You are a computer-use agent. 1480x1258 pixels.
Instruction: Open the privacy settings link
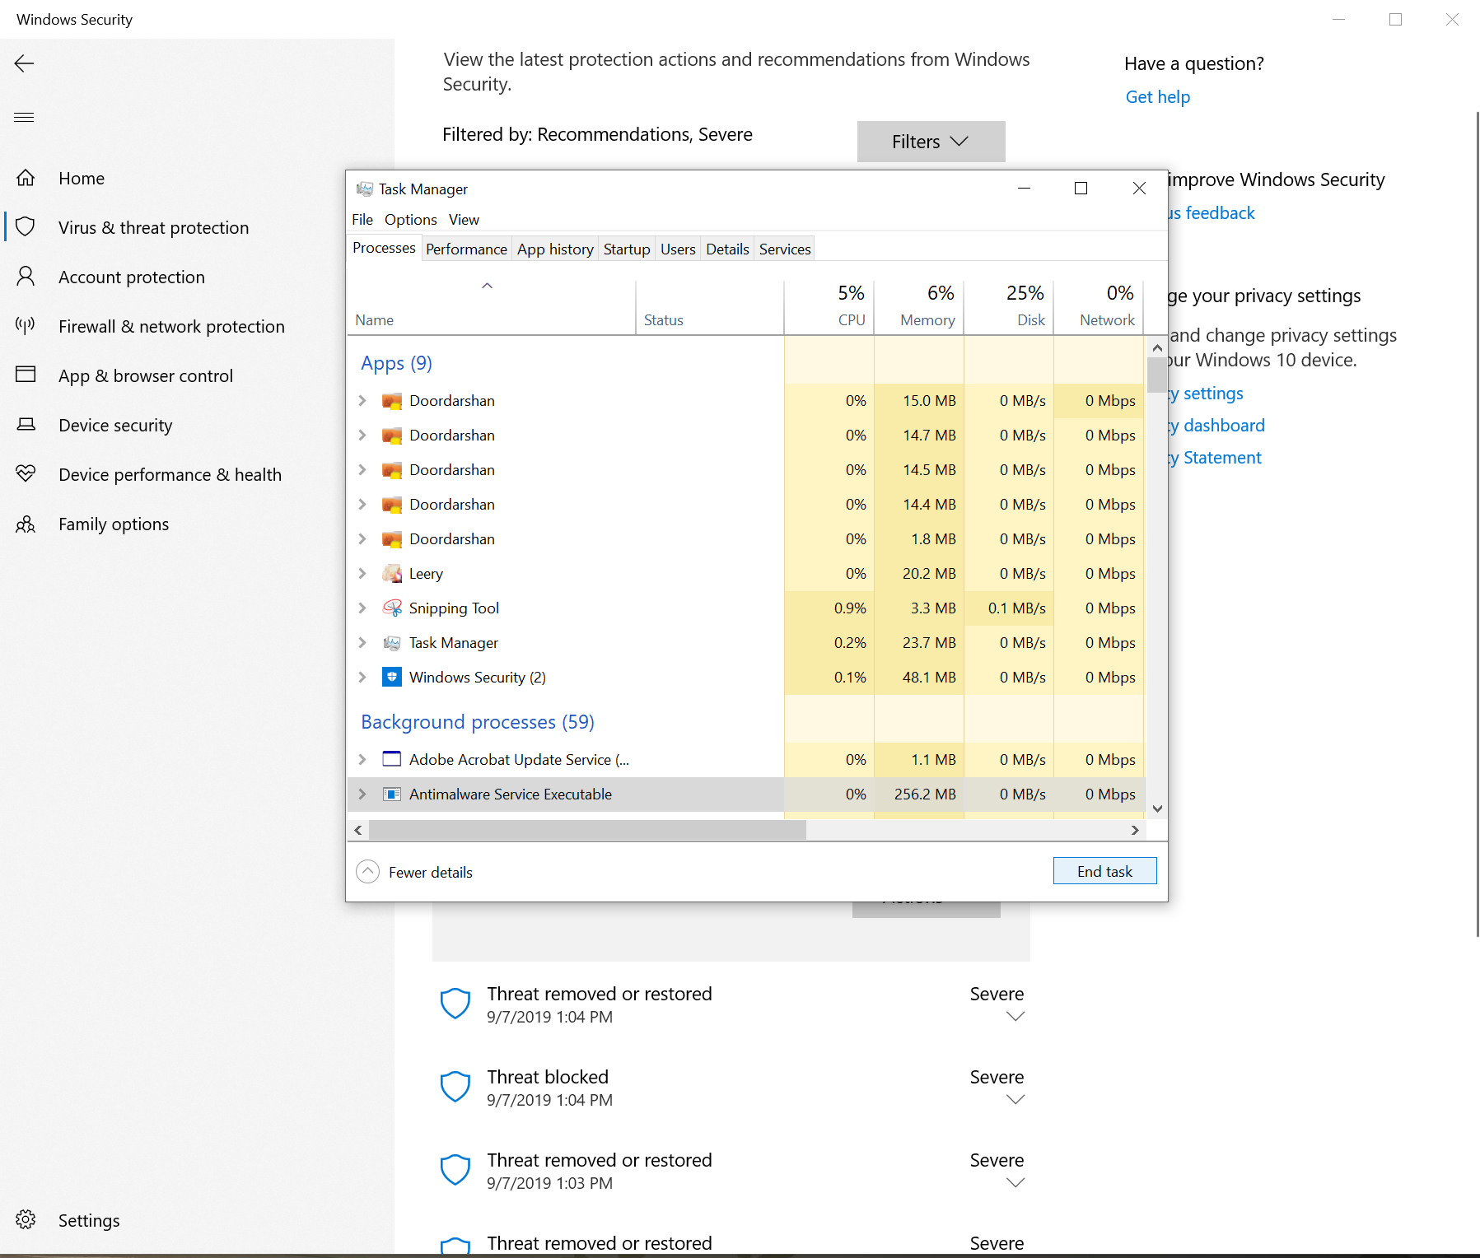click(1207, 393)
